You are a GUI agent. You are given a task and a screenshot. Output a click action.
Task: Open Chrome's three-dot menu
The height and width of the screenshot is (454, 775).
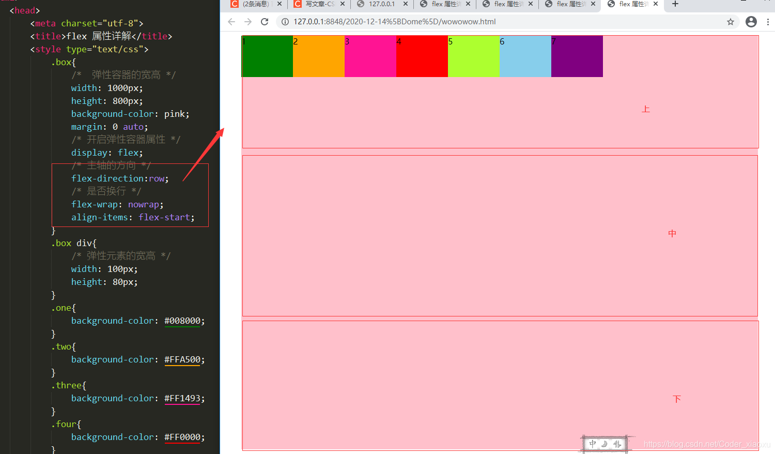click(768, 22)
